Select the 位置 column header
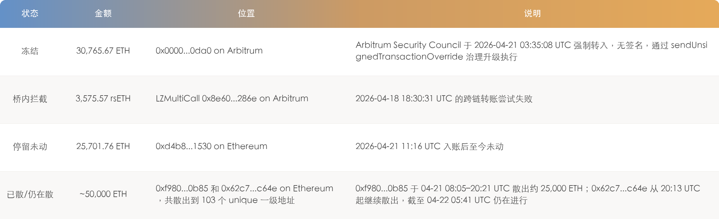The height and width of the screenshot is (219, 719). [x=246, y=14]
